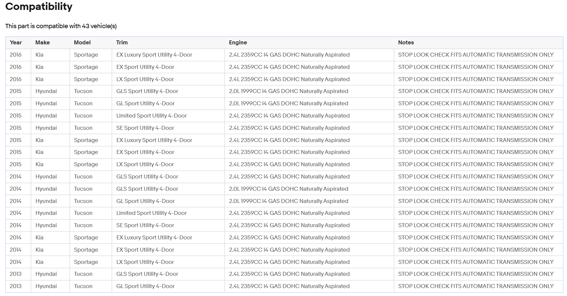Viewport: 567px width, 296px height.
Task: Select the 2014 Sportage "LX Sport Utility 4-Door" trim
Action: (145, 262)
